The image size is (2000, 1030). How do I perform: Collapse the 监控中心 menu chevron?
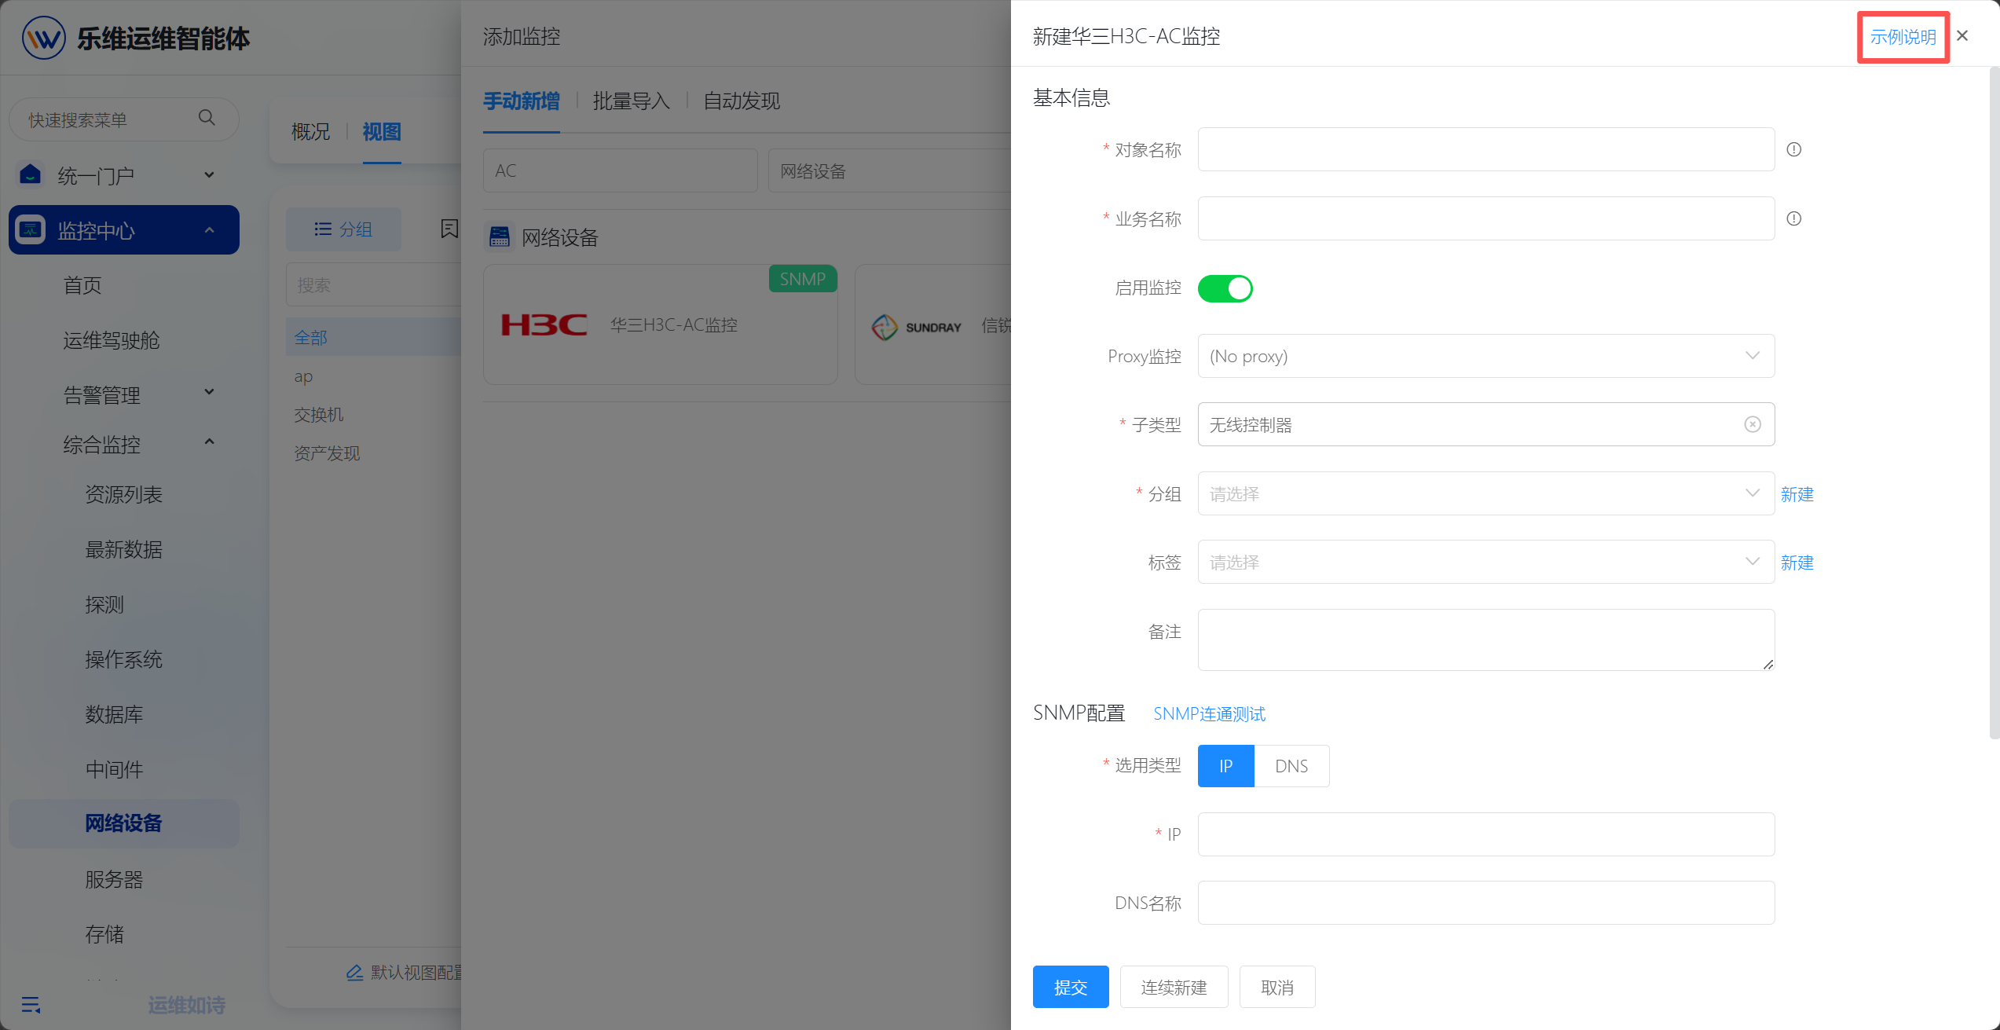[209, 230]
